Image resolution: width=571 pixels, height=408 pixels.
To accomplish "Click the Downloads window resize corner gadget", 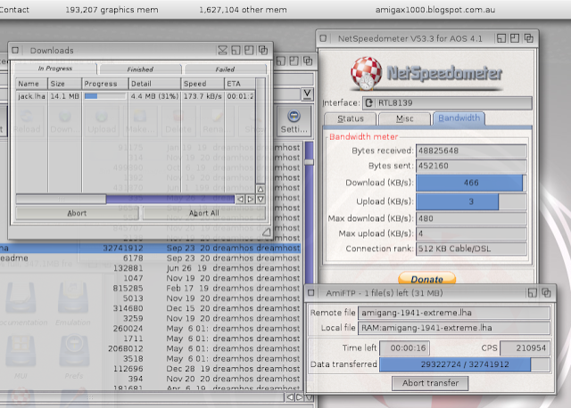I will [x=266, y=232].
